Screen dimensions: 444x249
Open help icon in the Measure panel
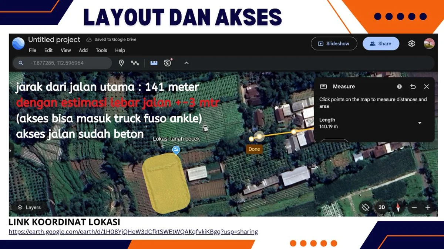coord(399,87)
